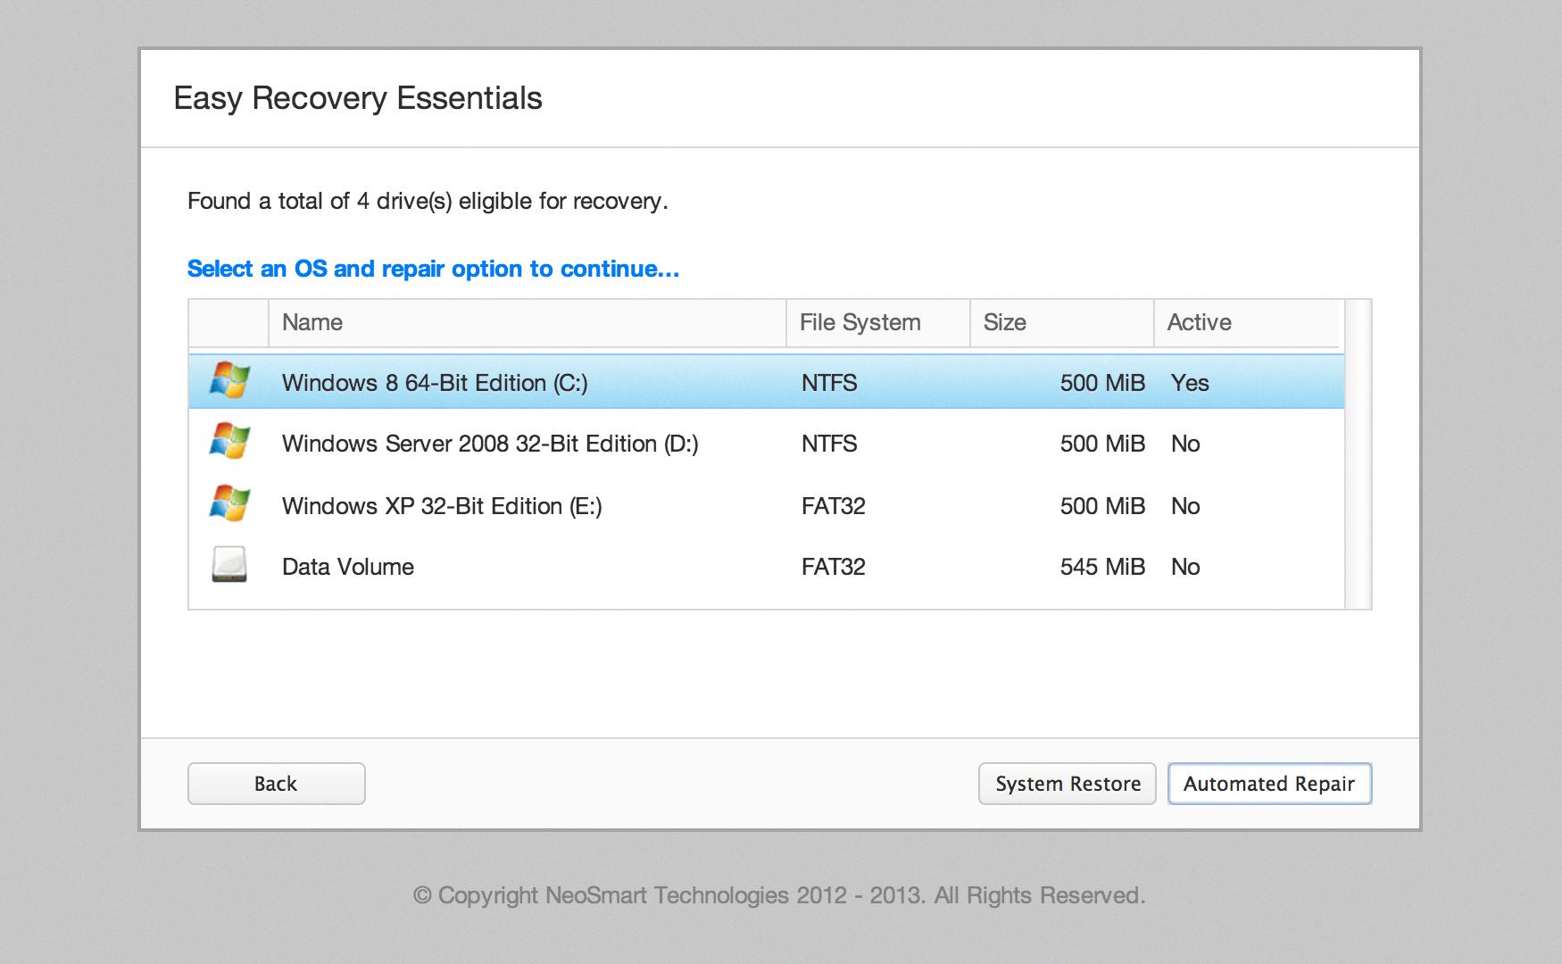
Task: Click the Windows logo next to Server 2008
Action: pos(229,443)
